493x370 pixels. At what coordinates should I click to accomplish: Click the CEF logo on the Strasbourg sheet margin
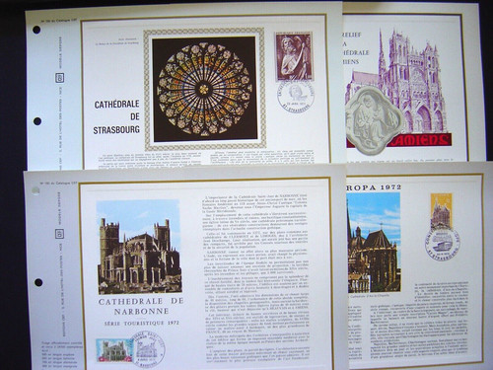click(x=60, y=78)
